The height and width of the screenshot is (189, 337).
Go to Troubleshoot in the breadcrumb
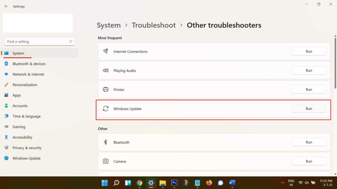[x=154, y=25]
